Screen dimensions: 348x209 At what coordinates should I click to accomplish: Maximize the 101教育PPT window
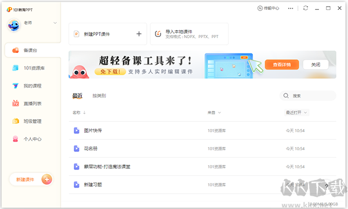(328, 8)
